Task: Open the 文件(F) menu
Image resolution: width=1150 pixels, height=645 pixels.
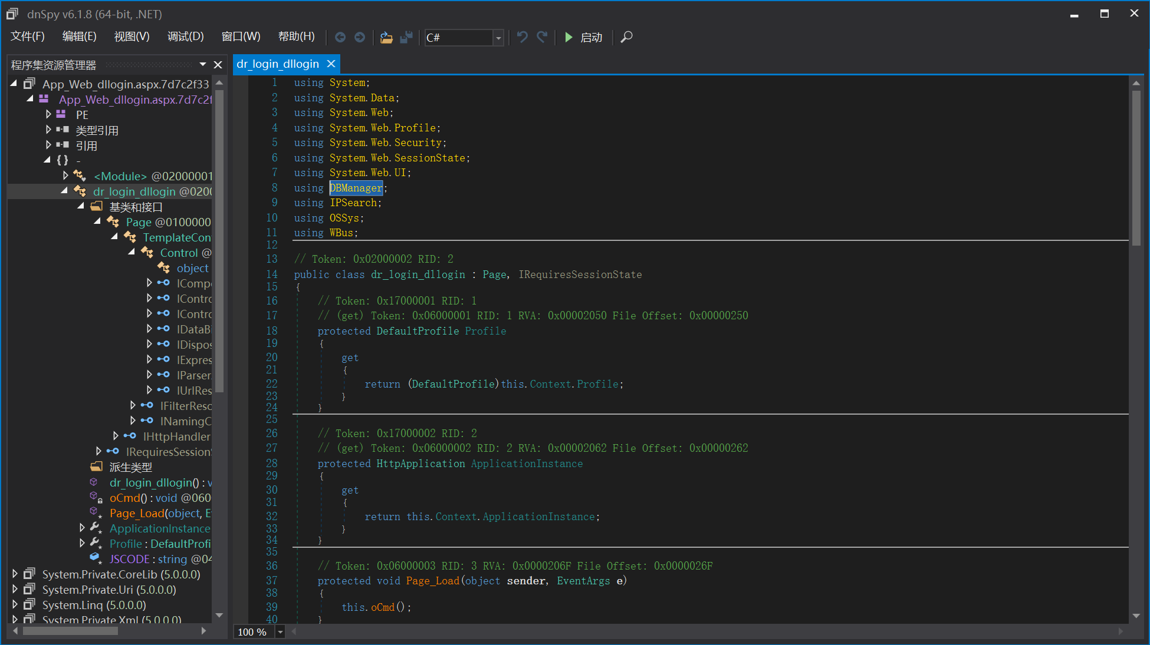Action: (x=28, y=37)
